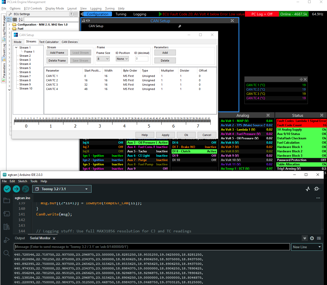Image resolution: width=327 pixels, height=285 pixels.
Task: Click the Upload arrow button in Arduino IDE
Action: (16, 189)
